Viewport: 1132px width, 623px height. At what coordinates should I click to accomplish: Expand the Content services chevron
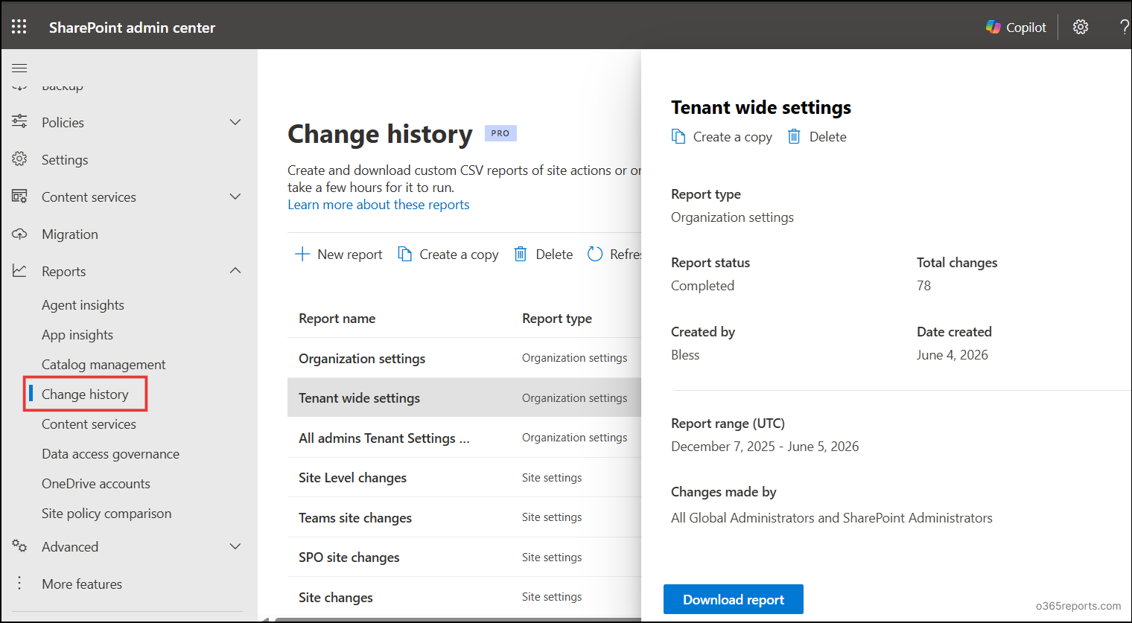(235, 196)
